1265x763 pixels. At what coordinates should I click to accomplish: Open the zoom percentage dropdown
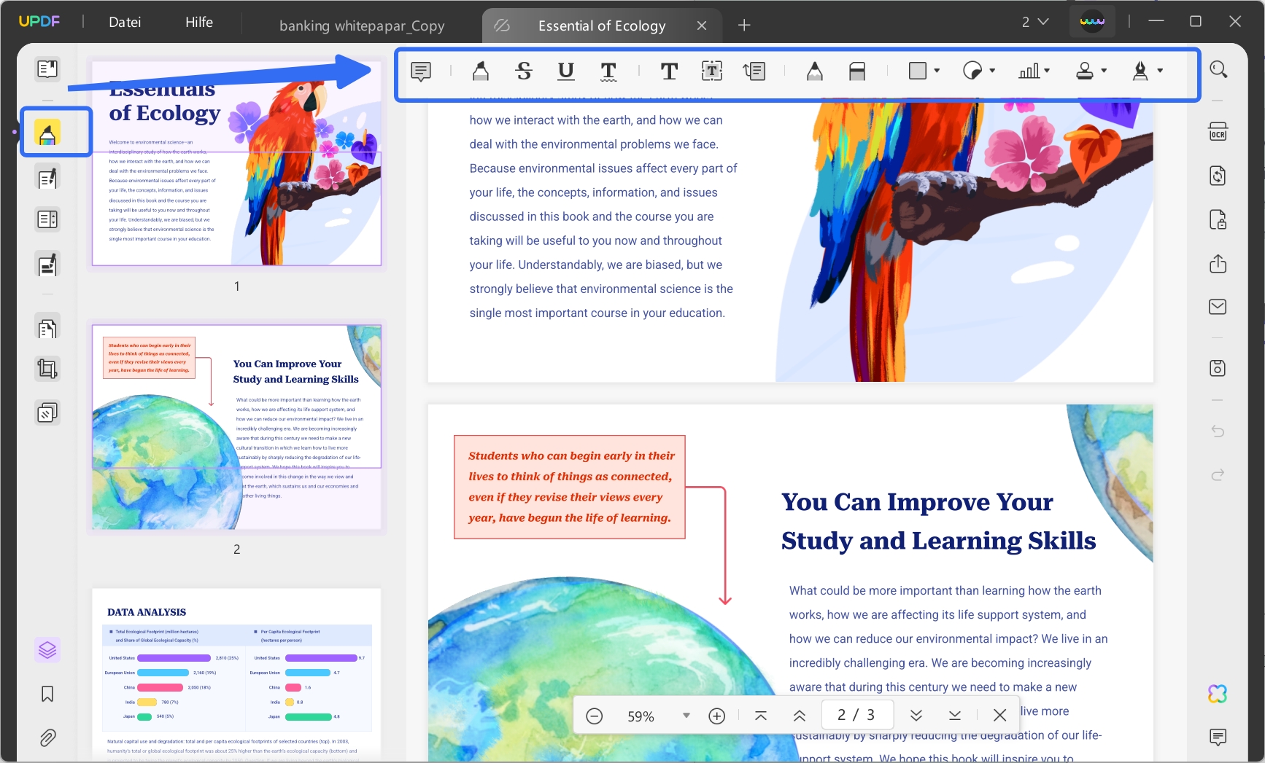coord(686,716)
